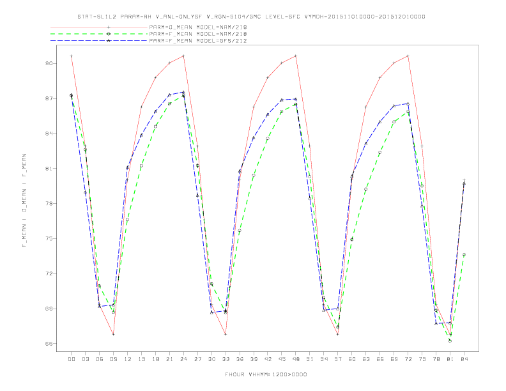
Task: Click x-axis forecast hour 72
Action: point(408,359)
